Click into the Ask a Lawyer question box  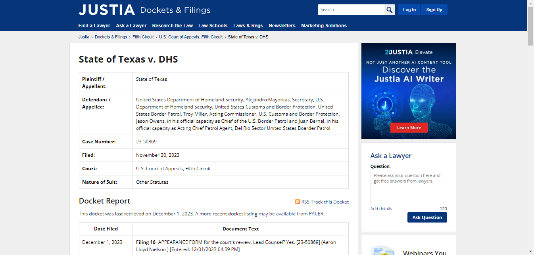pos(409,187)
